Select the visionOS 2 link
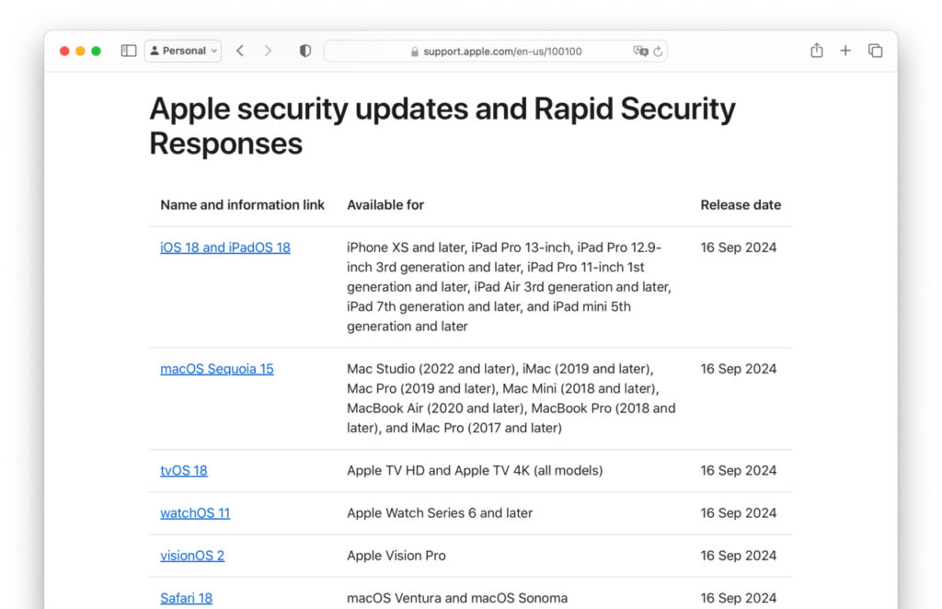Image resolution: width=942 pixels, height=609 pixels. coord(192,556)
